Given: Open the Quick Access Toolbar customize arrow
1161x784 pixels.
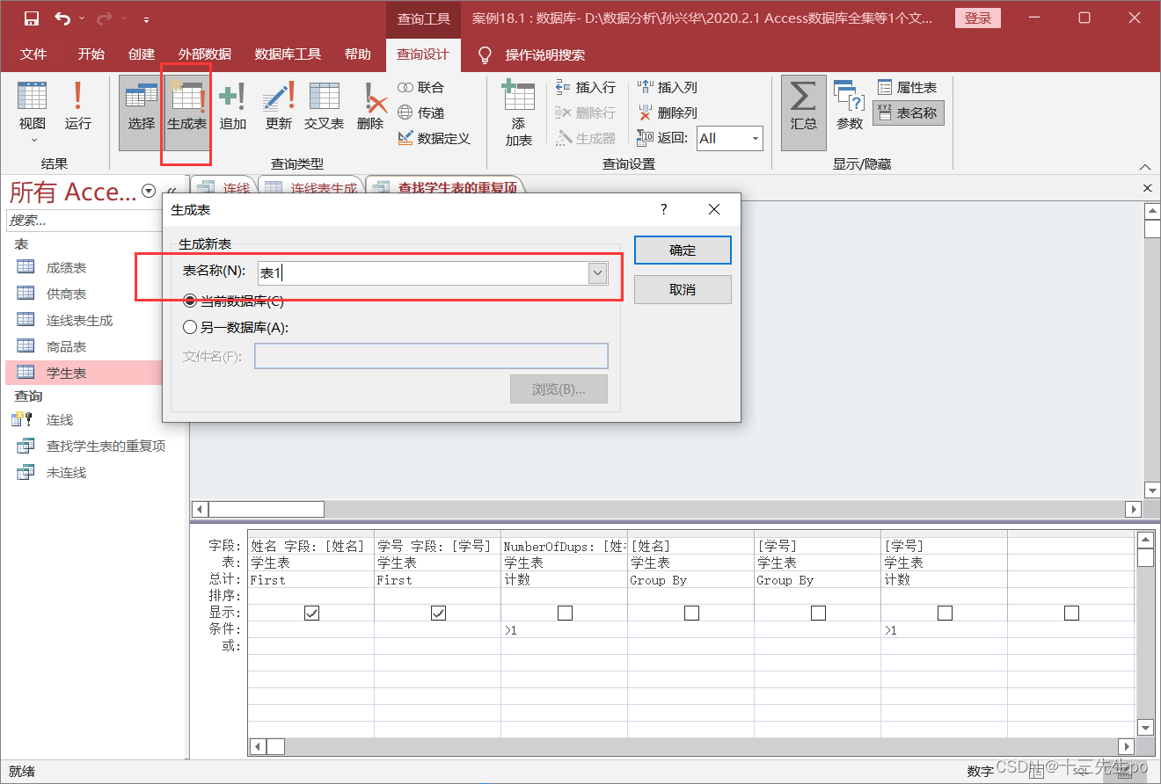Looking at the screenshot, I should [145, 18].
